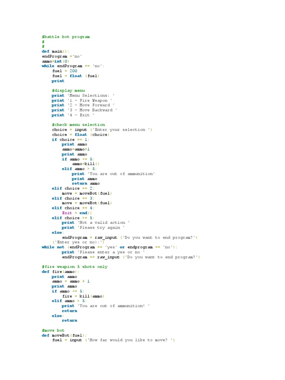This screenshot has height=380, width=285.
Task: Click the 'fuel = float (fuel)' line
Action: pyautogui.click(x=76, y=76)
